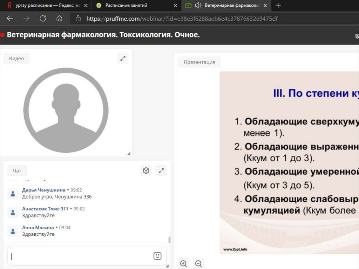
Task: Click the chat scrollbar thumb
Action: 170,240
